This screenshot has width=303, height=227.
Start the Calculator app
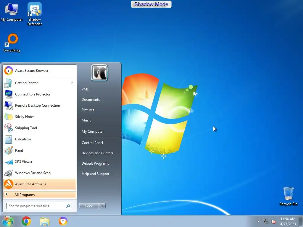point(40,139)
